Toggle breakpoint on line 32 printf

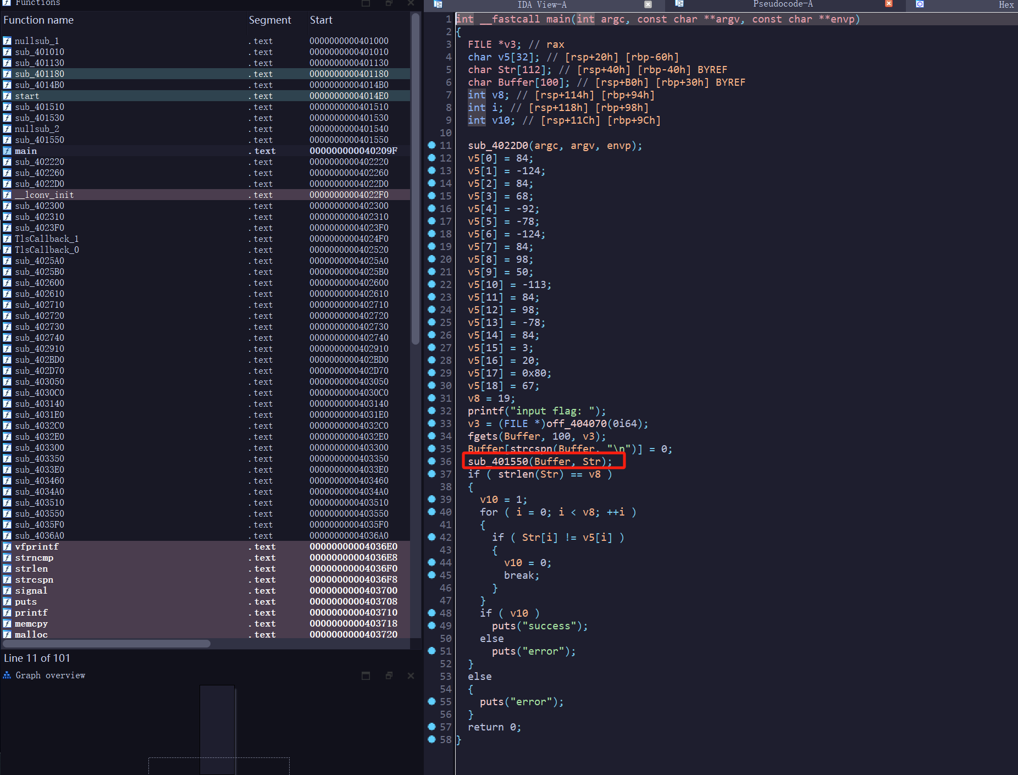pyautogui.click(x=431, y=411)
